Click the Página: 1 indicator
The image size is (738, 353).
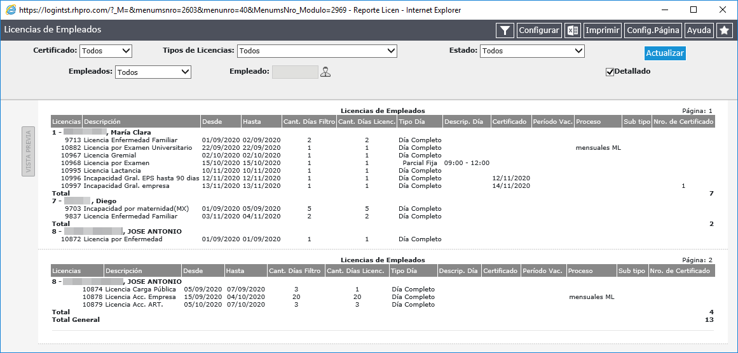697,111
